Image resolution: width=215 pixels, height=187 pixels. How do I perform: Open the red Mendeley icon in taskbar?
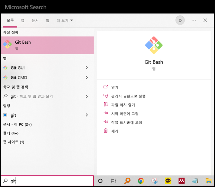point(182,181)
